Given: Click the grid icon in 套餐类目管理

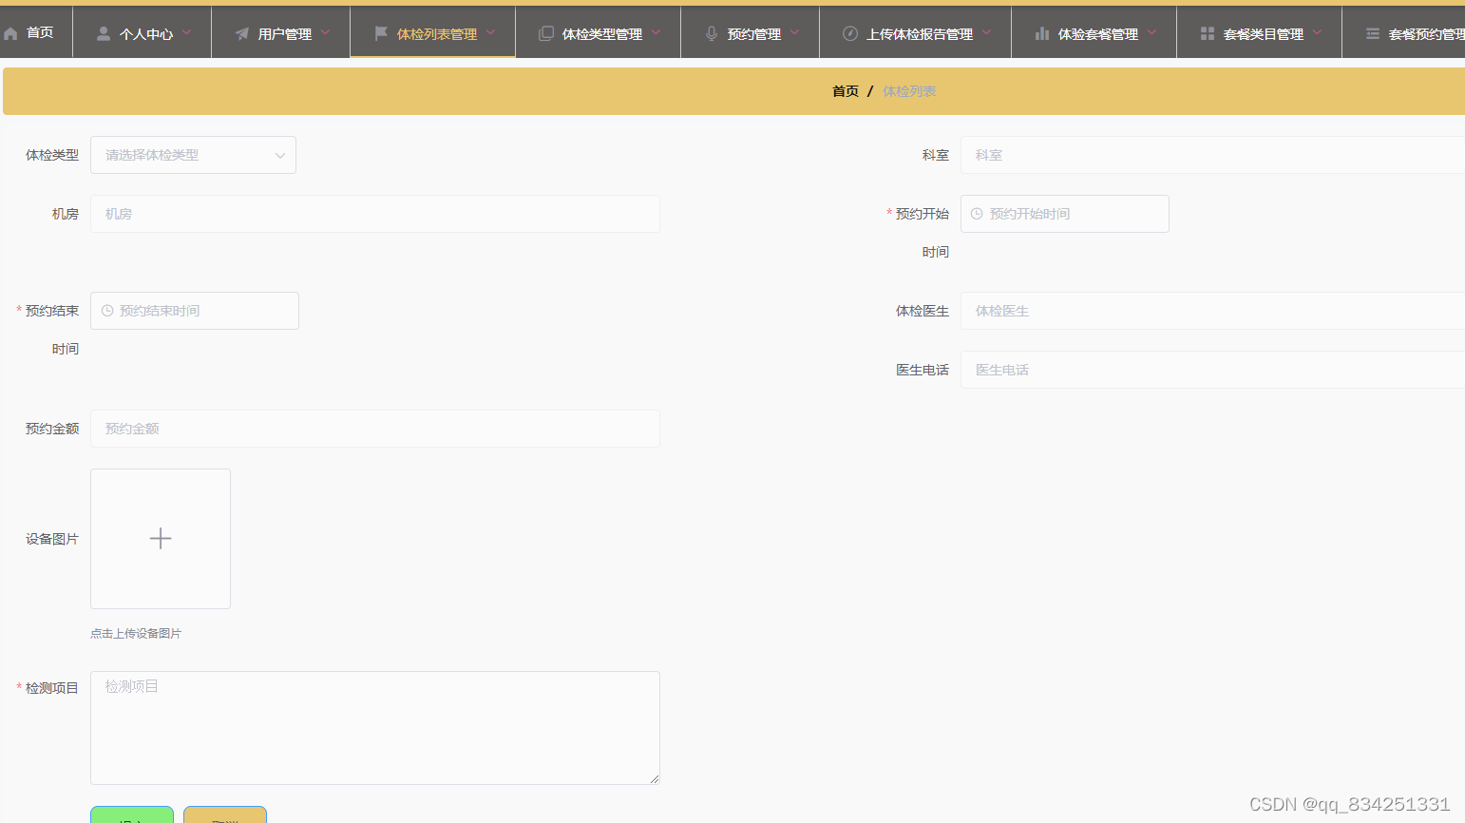Looking at the screenshot, I should click(1208, 33).
